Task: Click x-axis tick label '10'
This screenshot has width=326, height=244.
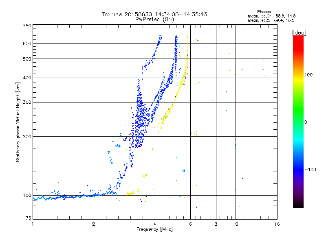Action: point(236,224)
